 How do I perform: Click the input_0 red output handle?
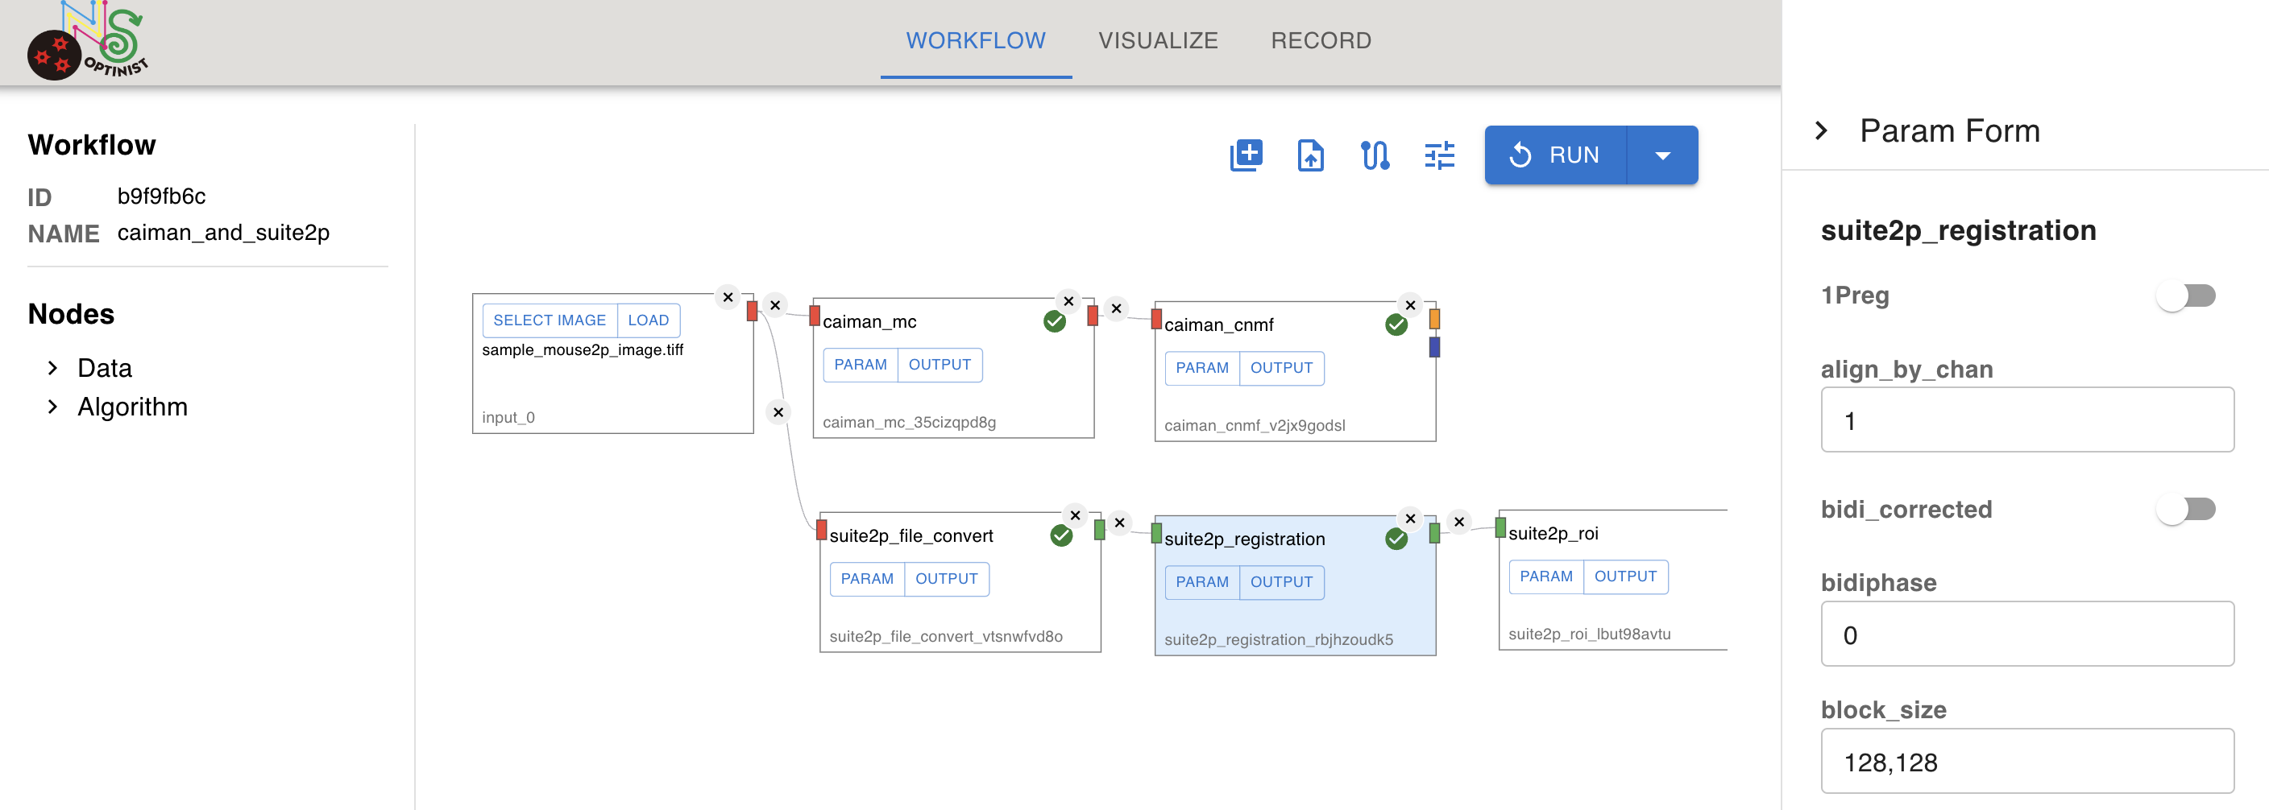click(753, 311)
